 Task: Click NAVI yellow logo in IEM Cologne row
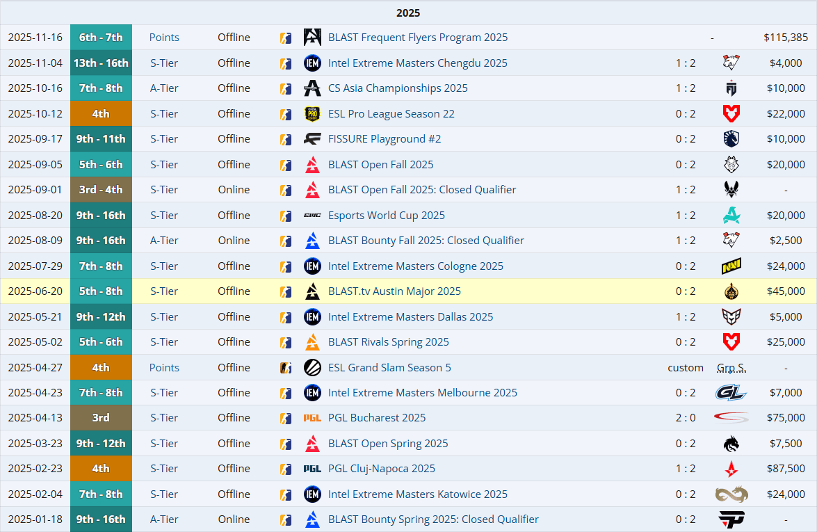[731, 266]
